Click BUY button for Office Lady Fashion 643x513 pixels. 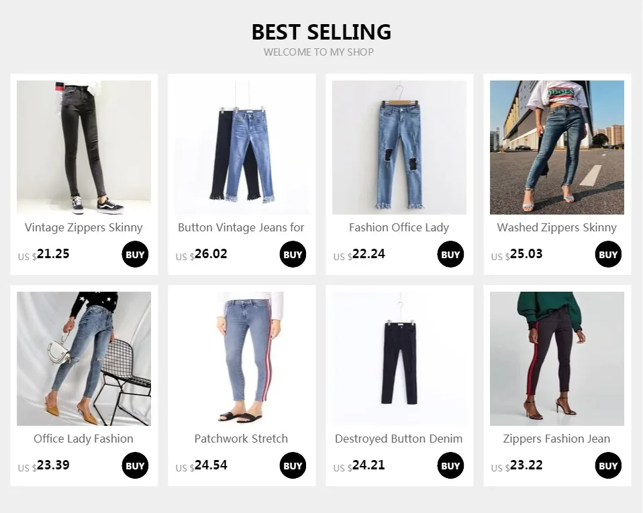tap(135, 465)
